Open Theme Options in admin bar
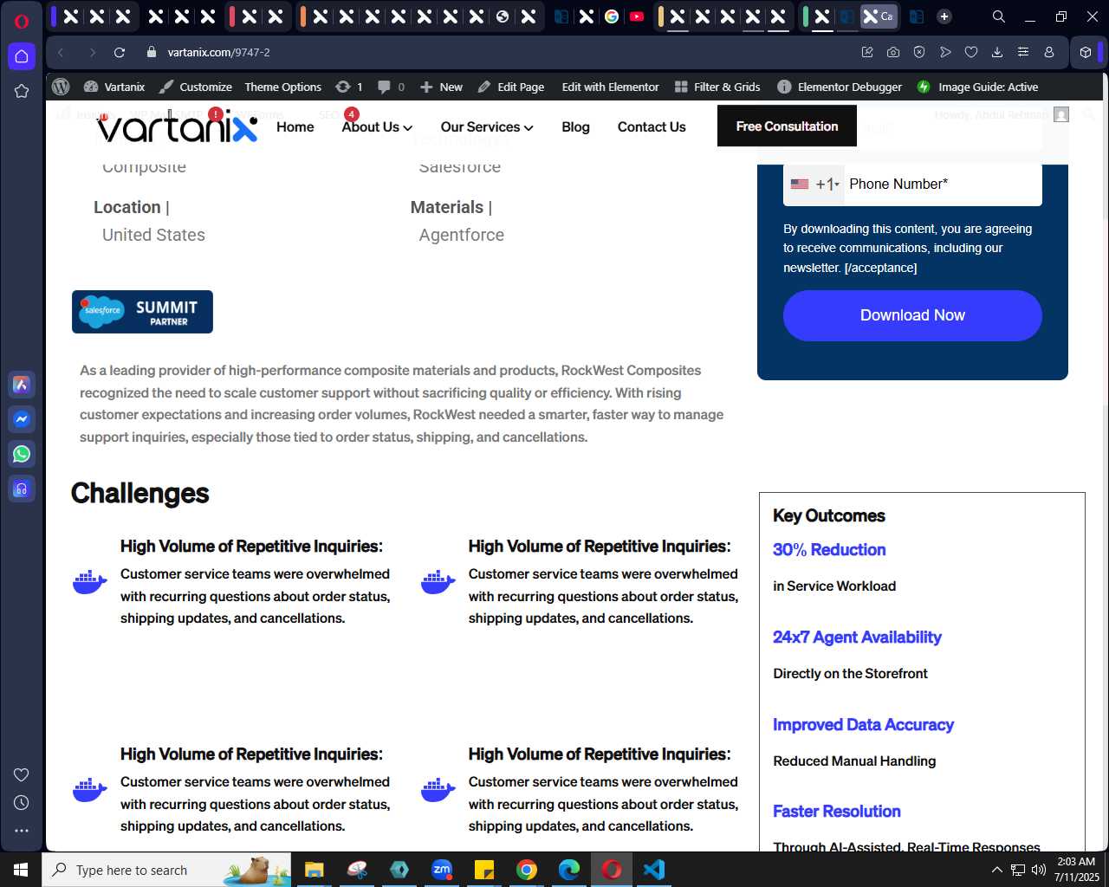1109x887 pixels. pos(282,87)
